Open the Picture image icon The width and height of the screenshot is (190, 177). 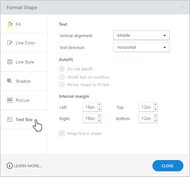point(10,100)
